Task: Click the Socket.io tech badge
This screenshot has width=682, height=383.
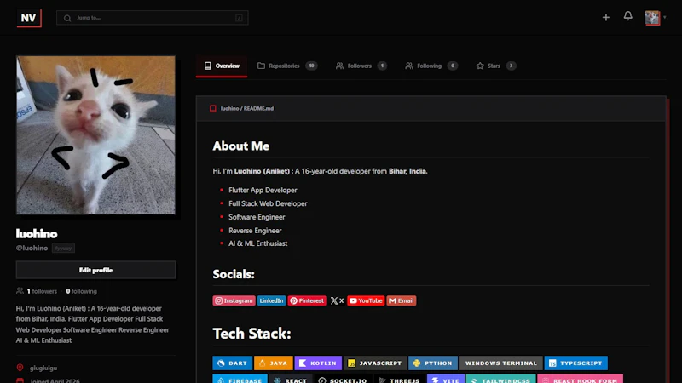Action: click(x=343, y=379)
